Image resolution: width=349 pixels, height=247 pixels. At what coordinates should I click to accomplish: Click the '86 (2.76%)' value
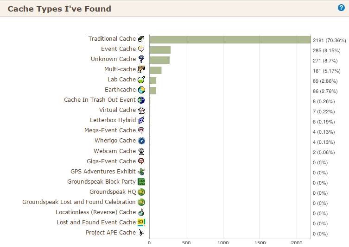click(x=325, y=91)
